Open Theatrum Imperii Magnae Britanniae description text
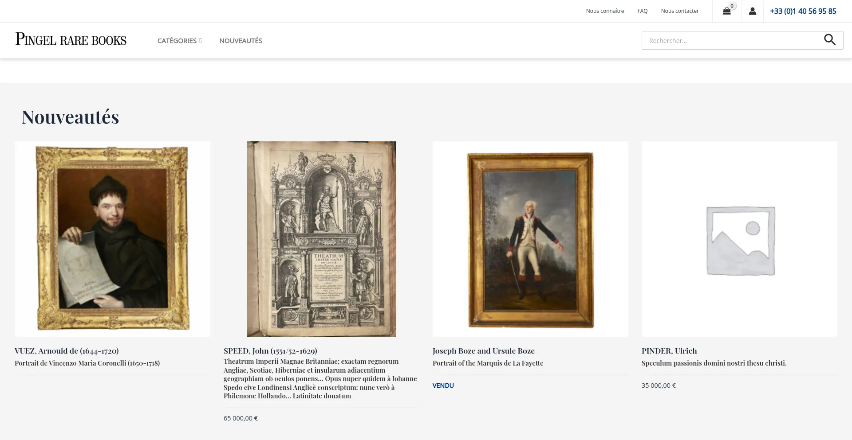Viewport: 852px width, 440px height. (320, 379)
